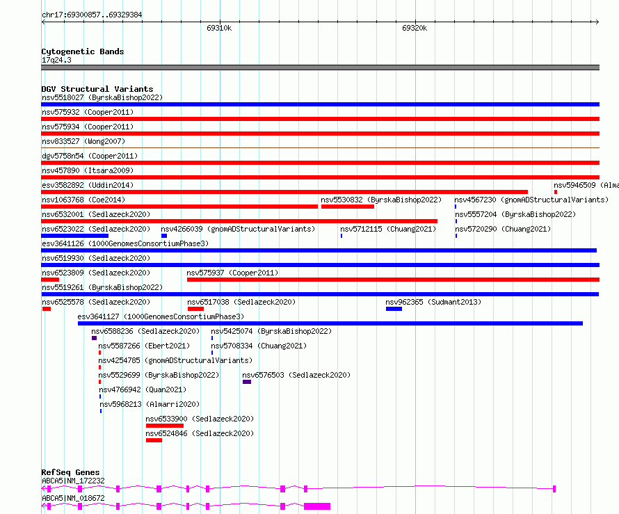Click the red bar under nsv6533900
The width and height of the screenshot is (619, 514).
coord(165,426)
